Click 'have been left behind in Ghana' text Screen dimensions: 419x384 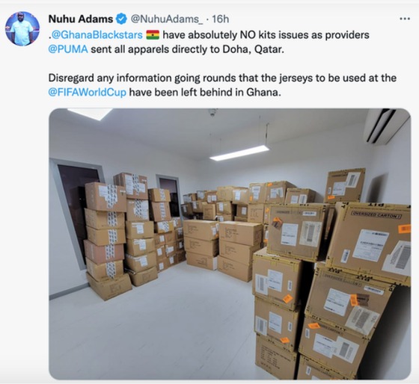coord(205,93)
